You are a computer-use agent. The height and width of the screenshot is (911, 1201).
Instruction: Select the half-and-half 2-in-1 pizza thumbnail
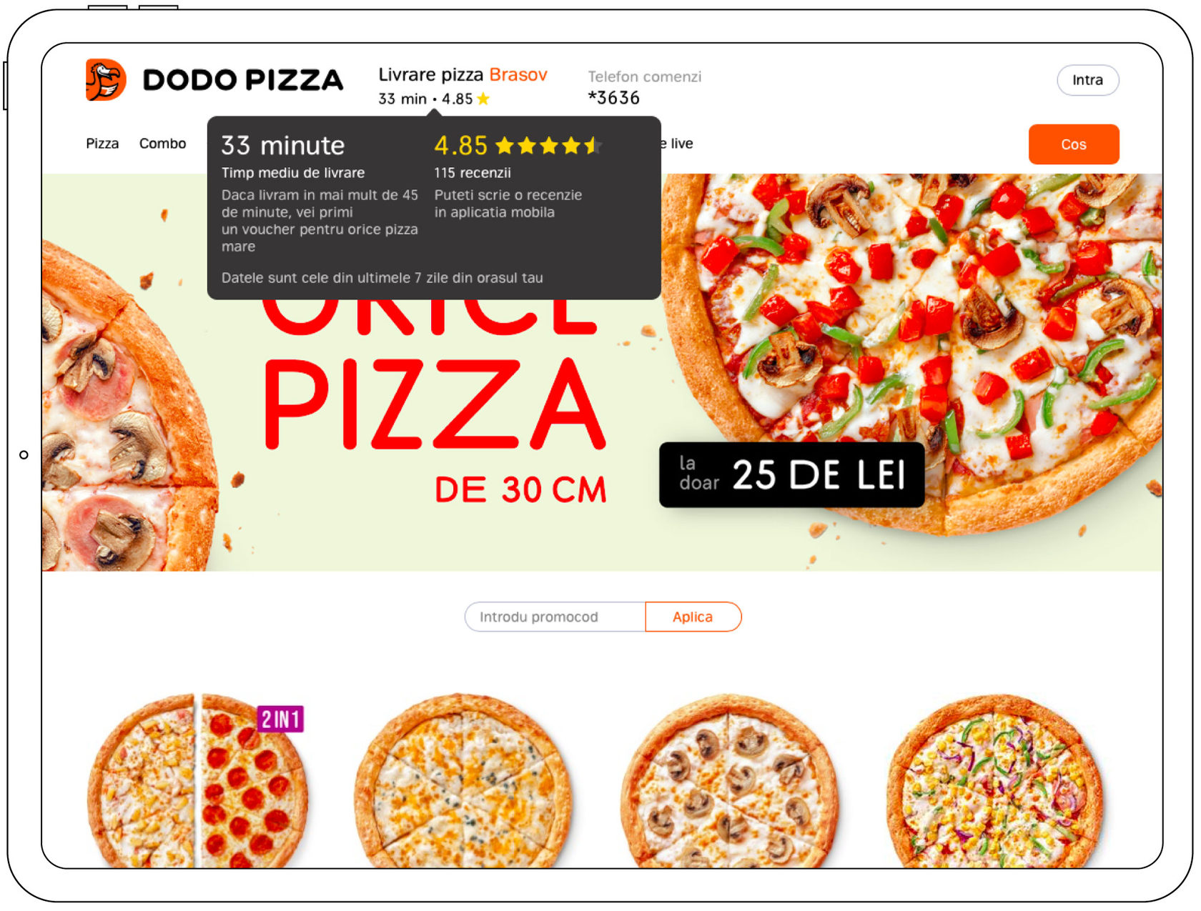(x=197, y=780)
